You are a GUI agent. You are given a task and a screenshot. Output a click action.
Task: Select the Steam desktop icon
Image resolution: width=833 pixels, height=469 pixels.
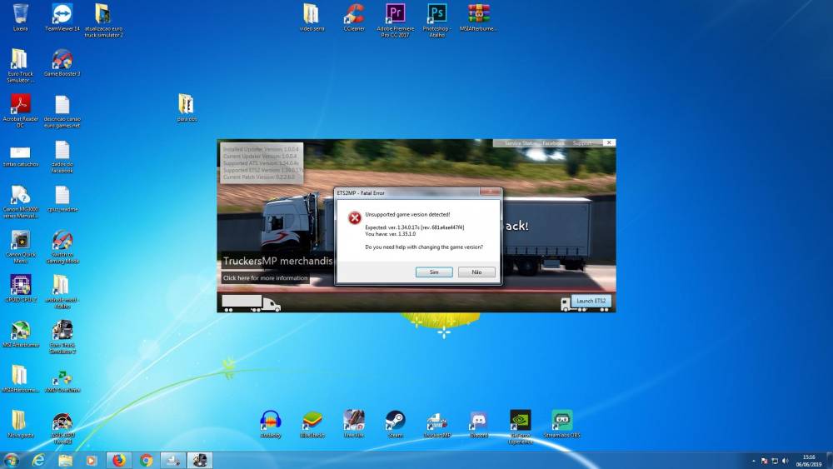pyautogui.click(x=396, y=421)
